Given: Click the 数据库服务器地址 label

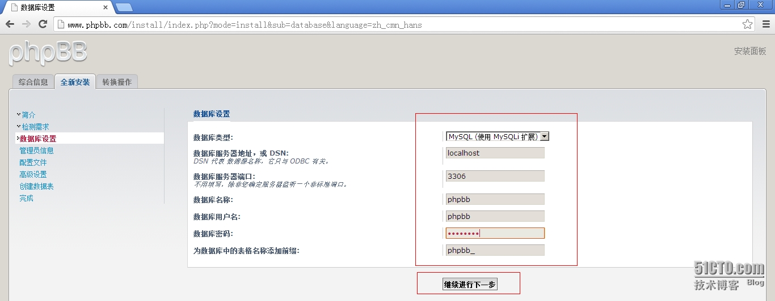Looking at the screenshot, I should (241, 153).
